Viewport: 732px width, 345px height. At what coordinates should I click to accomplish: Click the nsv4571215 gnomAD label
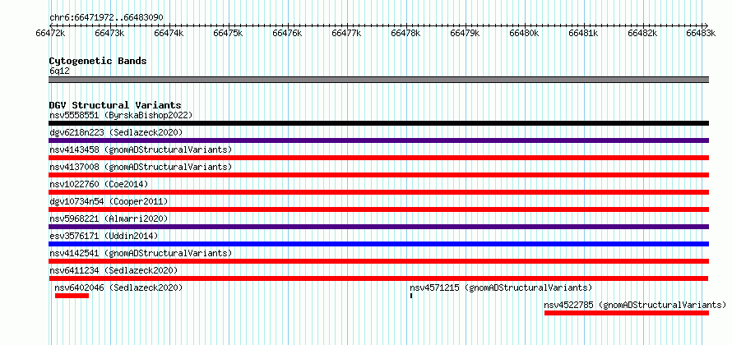501,287
